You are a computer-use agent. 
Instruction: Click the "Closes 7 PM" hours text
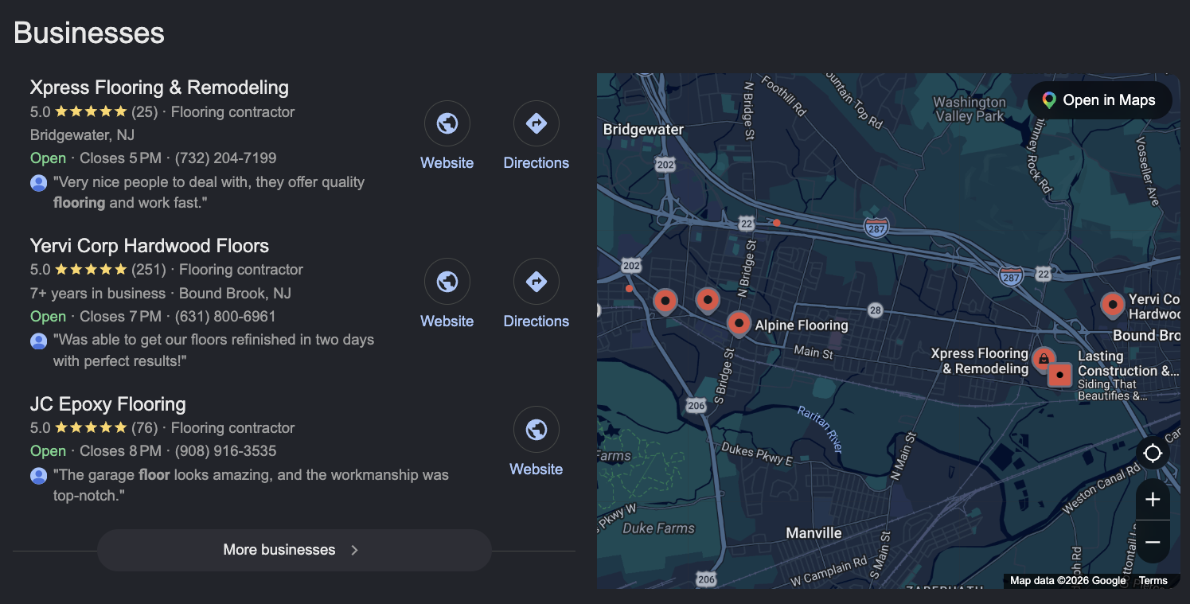click(120, 317)
